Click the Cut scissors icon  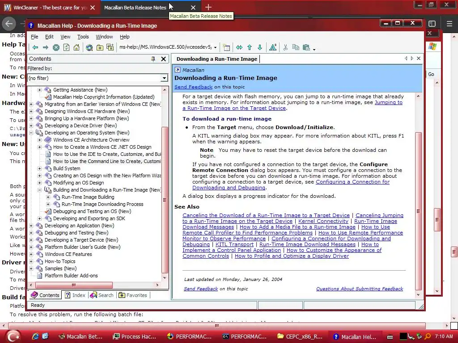pyautogui.click(x=285, y=47)
